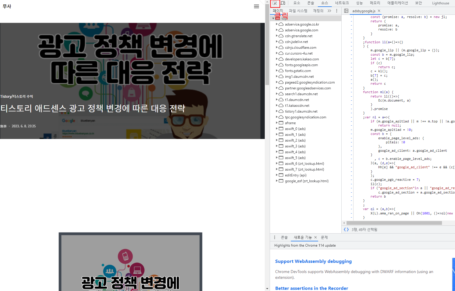455x291 pixels.
Task: Select aswift_3 (ads) frame item
Action: pyautogui.click(x=295, y=146)
